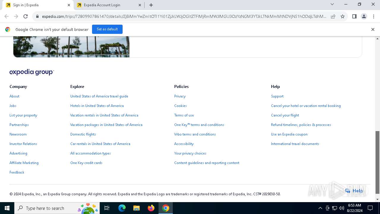Open Vacation rentals in United States link
This screenshot has height=214, width=380.
104,115
